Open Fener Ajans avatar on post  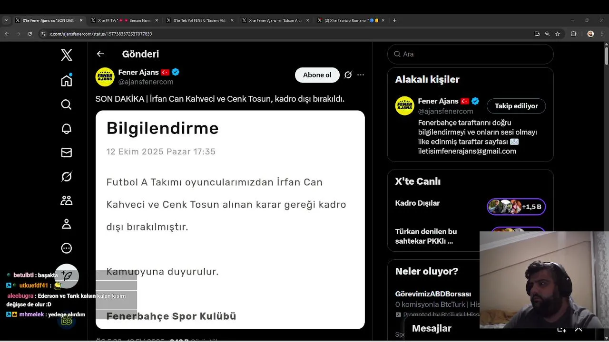[105, 77]
